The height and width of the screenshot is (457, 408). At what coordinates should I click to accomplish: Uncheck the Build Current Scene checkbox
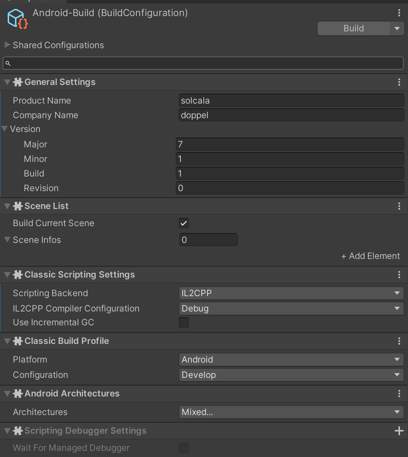(x=184, y=223)
